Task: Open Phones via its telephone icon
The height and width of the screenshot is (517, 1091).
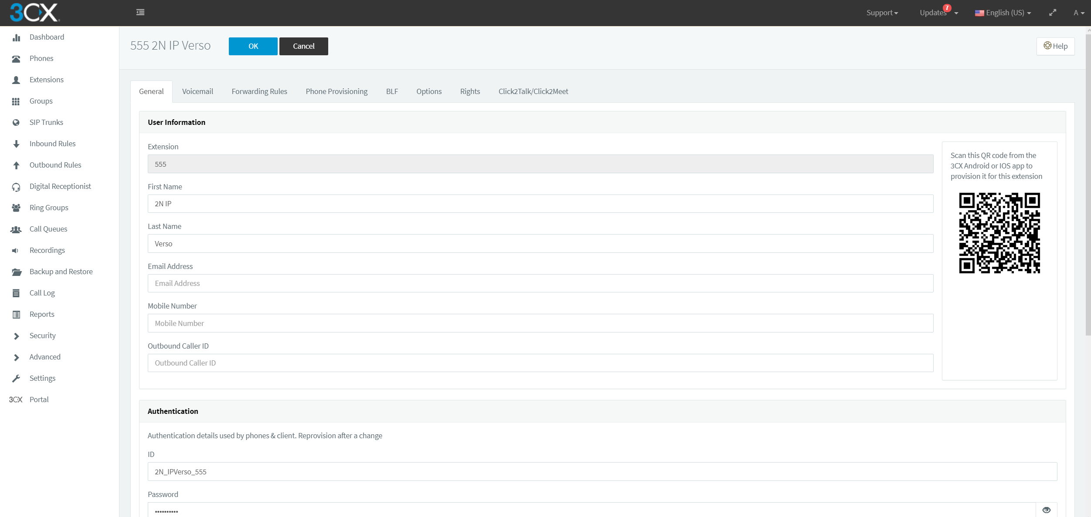Action: point(16,59)
